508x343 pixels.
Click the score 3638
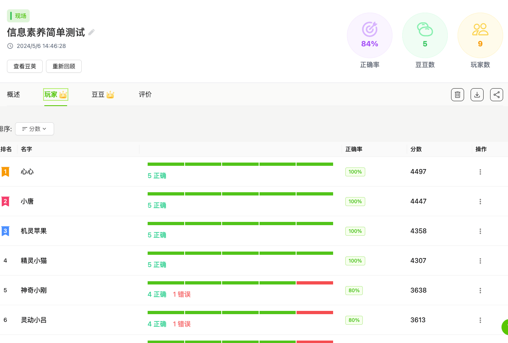pos(419,291)
